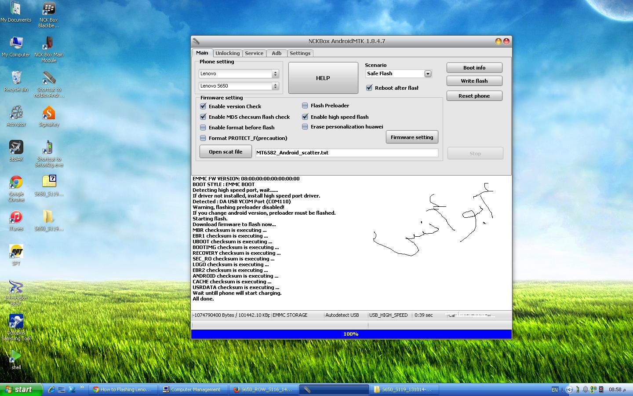
Task: Open My Documents desktop icon
Action: tap(16, 12)
